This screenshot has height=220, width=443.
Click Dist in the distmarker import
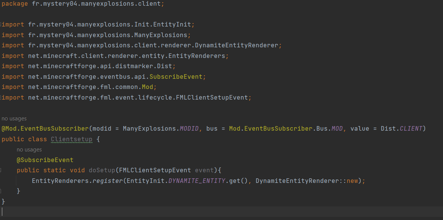coord(165,66)
